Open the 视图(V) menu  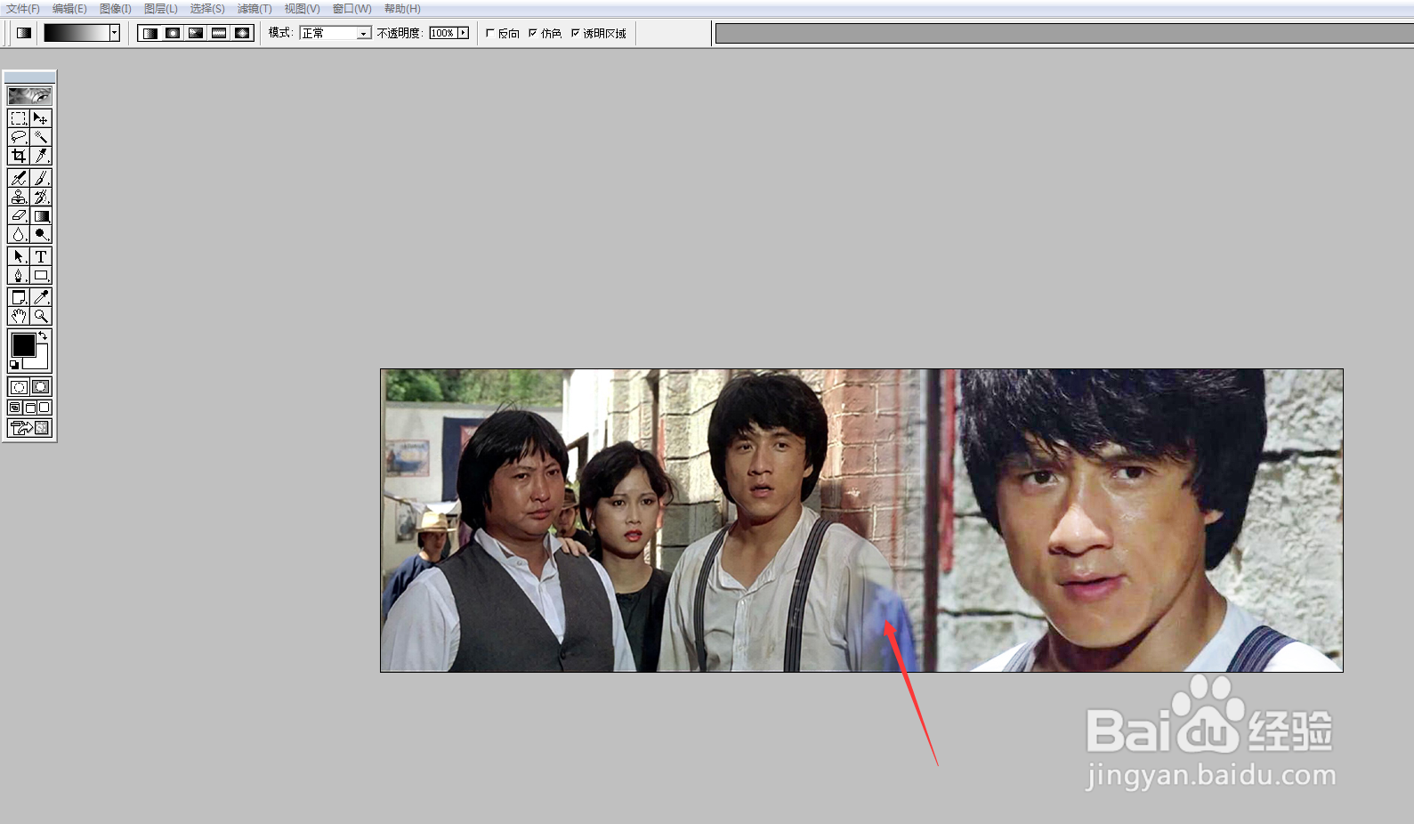pos(302,9)
